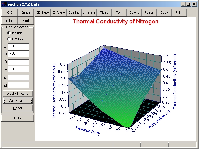199x149 pixels.
Task: Click the Xi input field
Action: click(18, 46)
